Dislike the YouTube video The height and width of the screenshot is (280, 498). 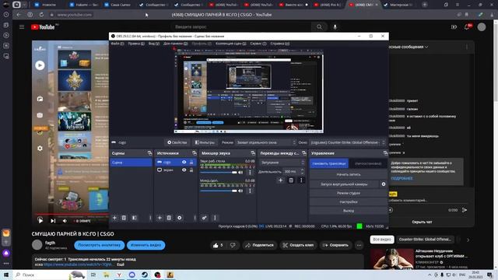(x=233, y=245)
